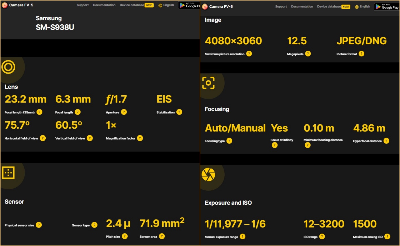Click the Camera FV-5 title in right window
The height and width of the screenshot is (246, 400).
221,7
